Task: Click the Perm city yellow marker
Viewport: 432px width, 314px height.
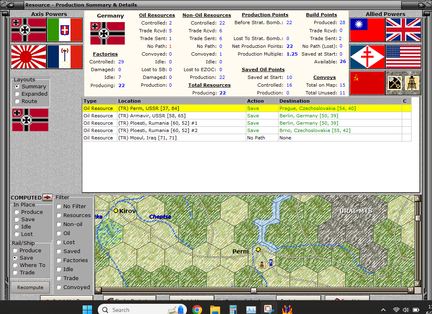Action: click(258, 249)
